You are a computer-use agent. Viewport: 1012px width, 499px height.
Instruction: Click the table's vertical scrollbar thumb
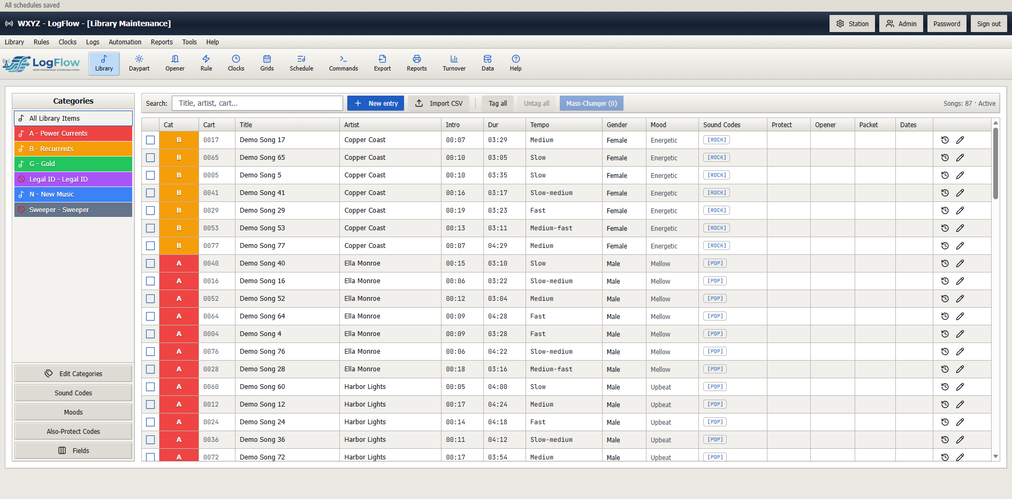tap(995, 163)
